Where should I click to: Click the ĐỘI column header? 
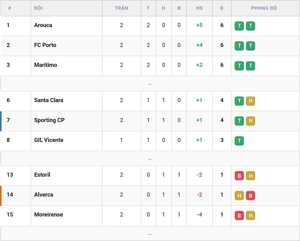point(38,8)
